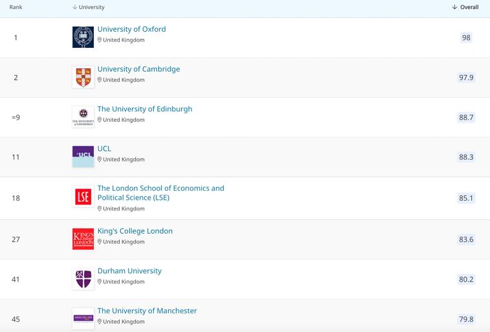
Task: Click the King's College London logo
Action: coord(83,239)
